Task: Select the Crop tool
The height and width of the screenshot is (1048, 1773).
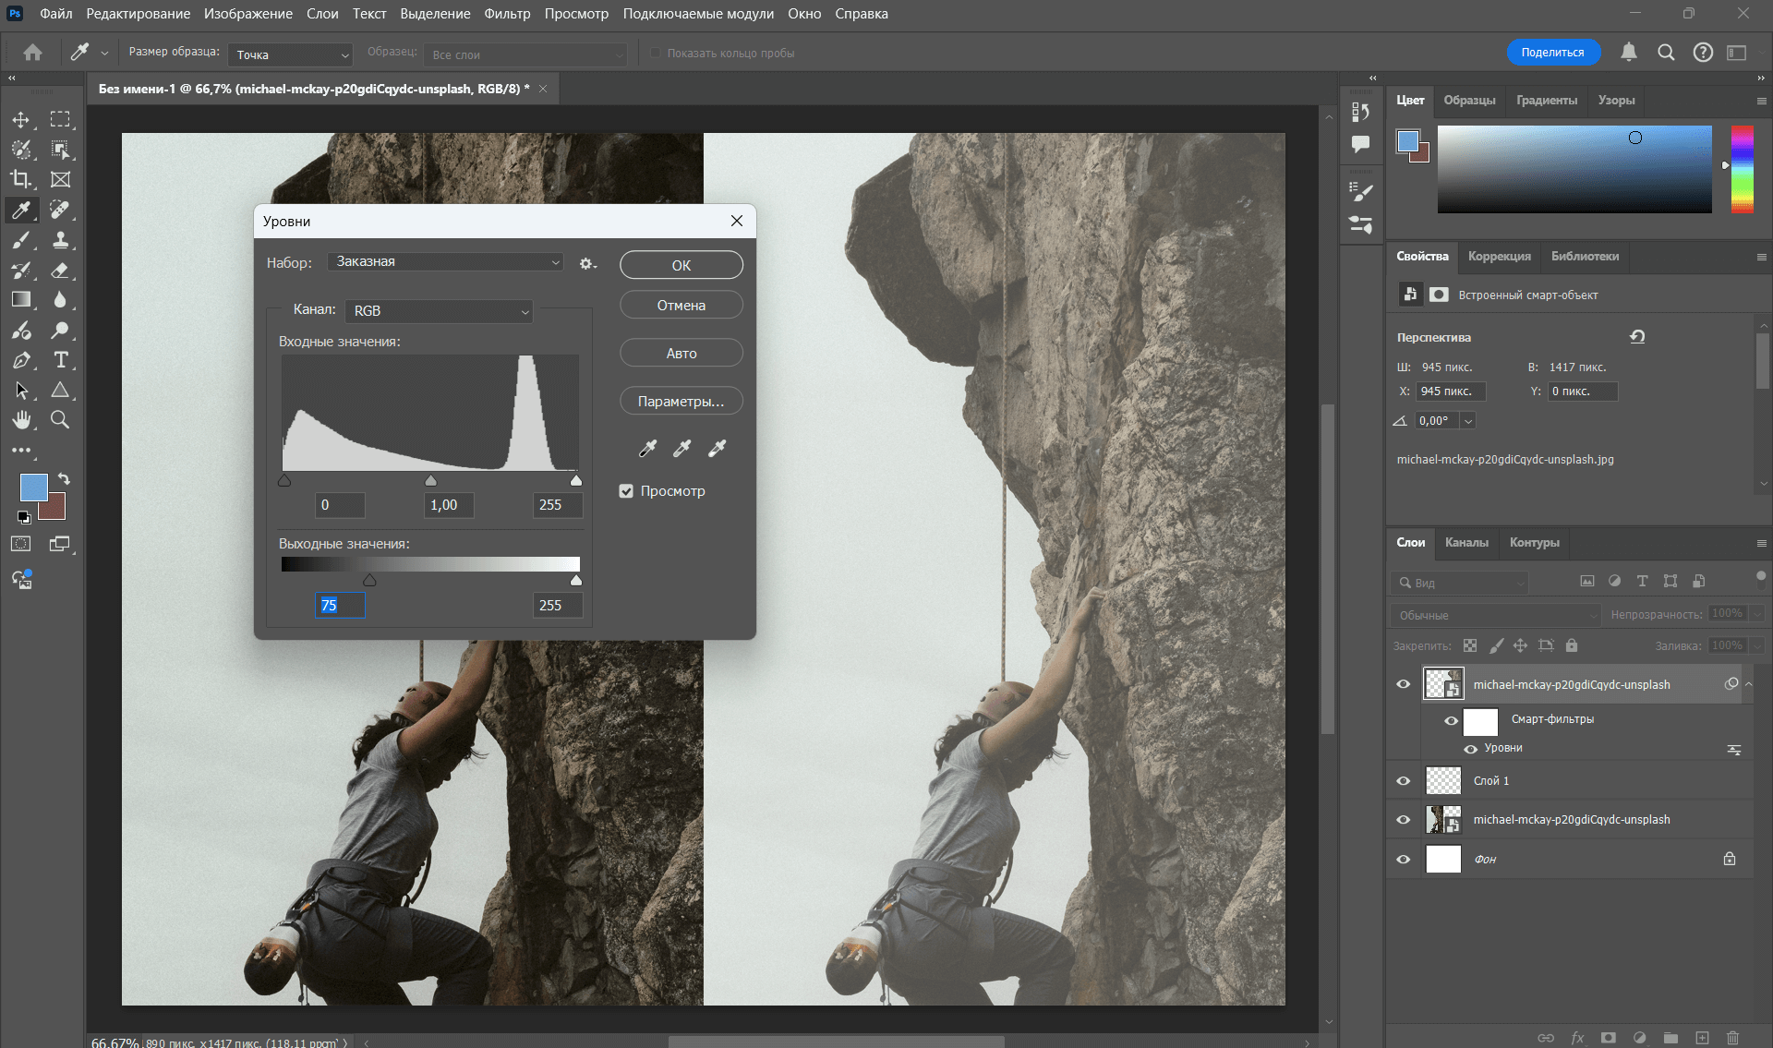Action: [22, 179]
